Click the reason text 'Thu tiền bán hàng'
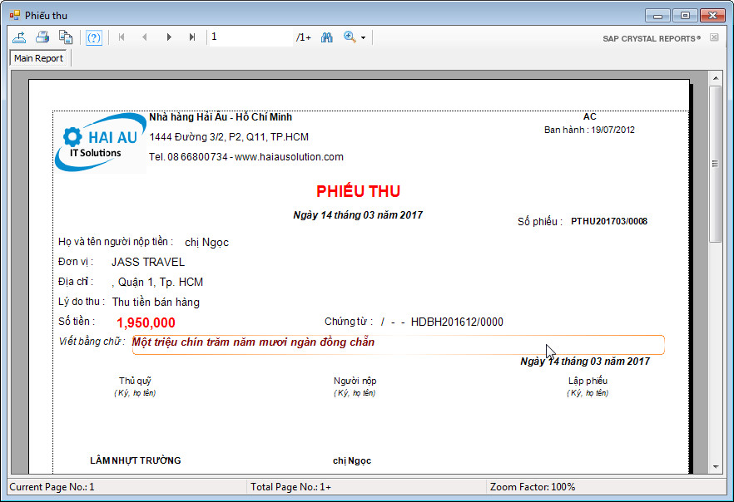 point(156,303)
